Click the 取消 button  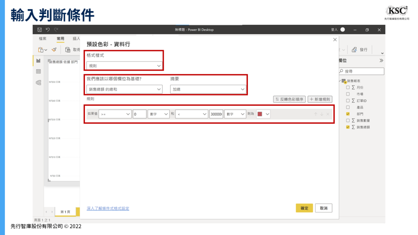(324, 208)
